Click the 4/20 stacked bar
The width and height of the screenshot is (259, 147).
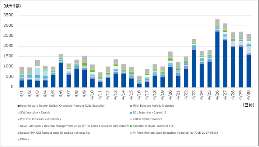171,70
